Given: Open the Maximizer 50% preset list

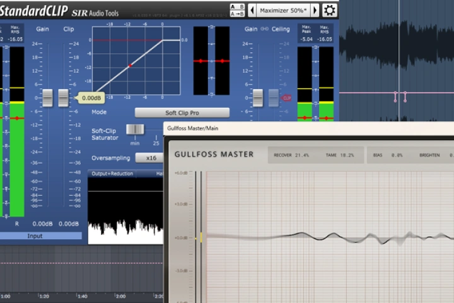Looking at the screenshot, I should (x=283, y=11).
